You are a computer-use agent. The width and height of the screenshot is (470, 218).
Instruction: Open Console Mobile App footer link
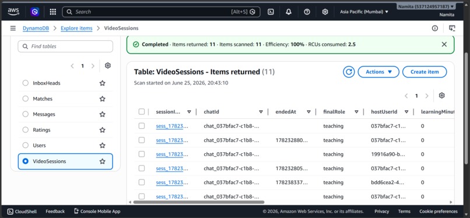(97, 212)
